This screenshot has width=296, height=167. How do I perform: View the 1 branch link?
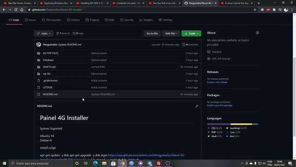(x=63, y=33)
